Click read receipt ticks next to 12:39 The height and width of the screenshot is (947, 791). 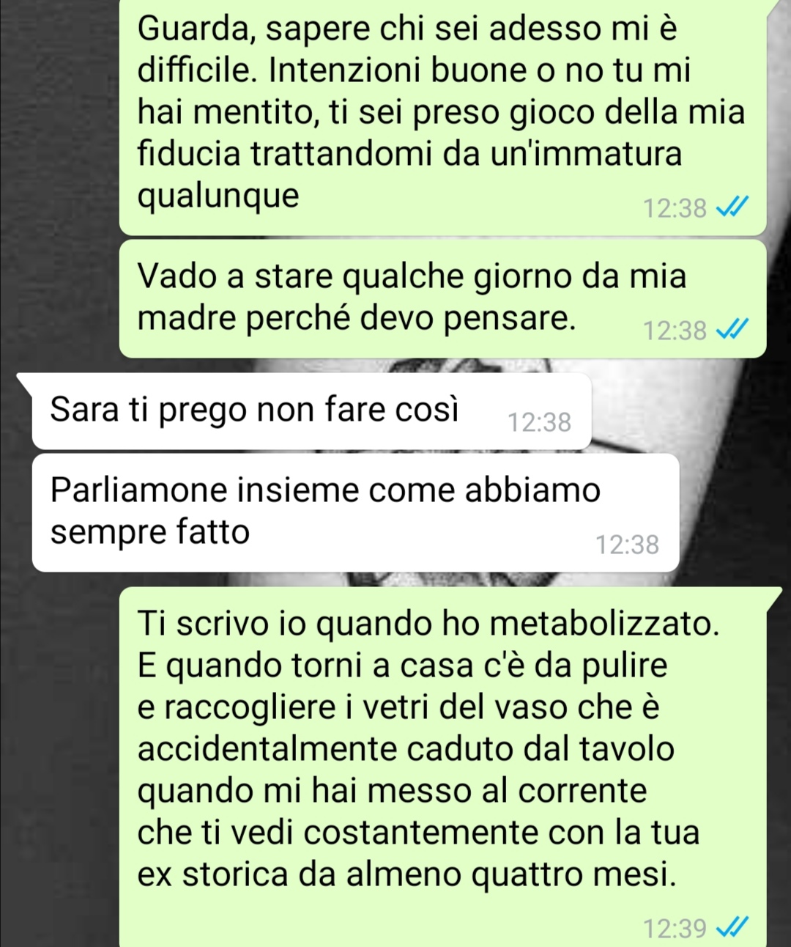pos(731,929)
